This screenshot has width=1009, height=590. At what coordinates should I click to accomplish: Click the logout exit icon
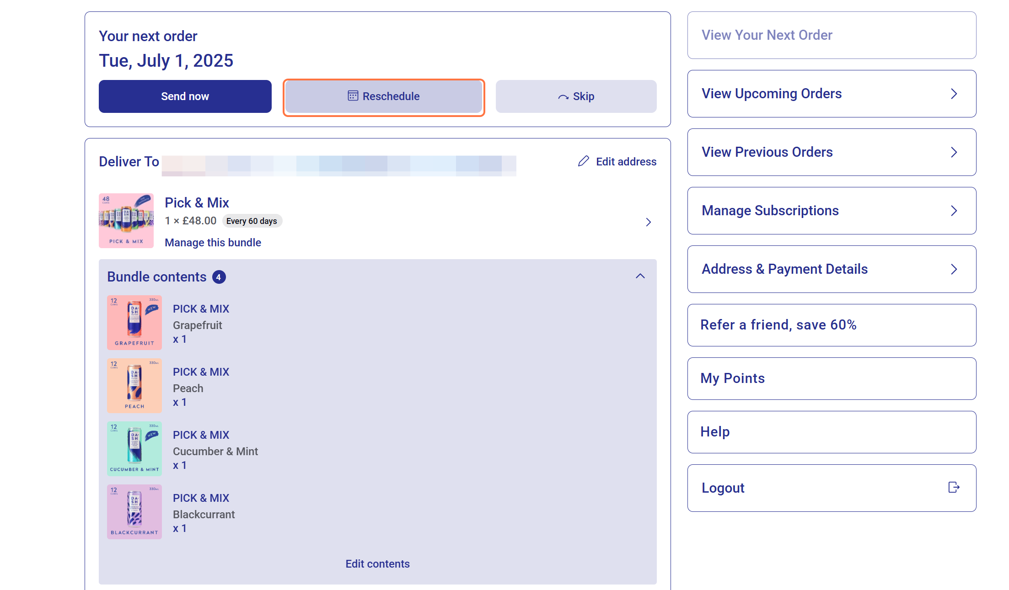[954, 488]
